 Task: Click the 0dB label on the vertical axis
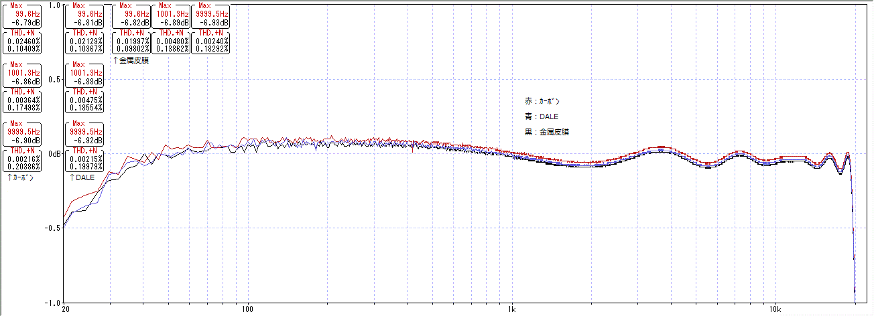pos(56,153)
